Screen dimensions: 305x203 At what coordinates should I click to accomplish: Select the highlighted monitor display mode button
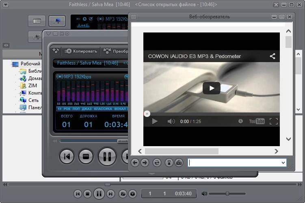pos(57,21)
